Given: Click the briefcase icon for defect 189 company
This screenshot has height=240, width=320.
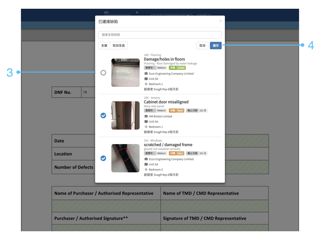Looking at the screenshot, I should pyautogui.click(x=146, y=73).
